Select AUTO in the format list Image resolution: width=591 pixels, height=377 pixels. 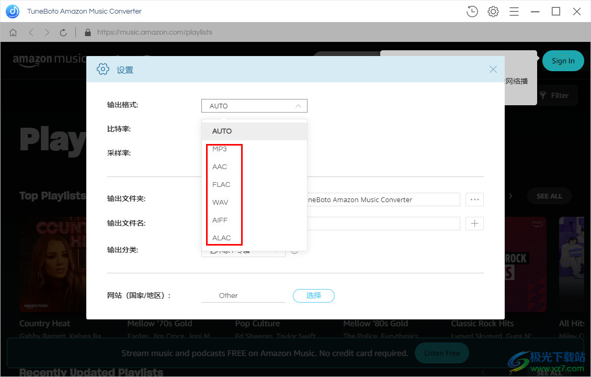pos(254,131)
